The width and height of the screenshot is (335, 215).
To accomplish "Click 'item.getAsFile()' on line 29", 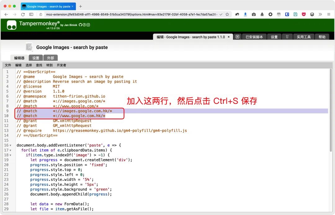I will pos(73,209).
